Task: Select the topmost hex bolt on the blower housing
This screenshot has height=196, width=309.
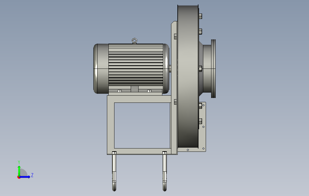Action: [200, 16]
